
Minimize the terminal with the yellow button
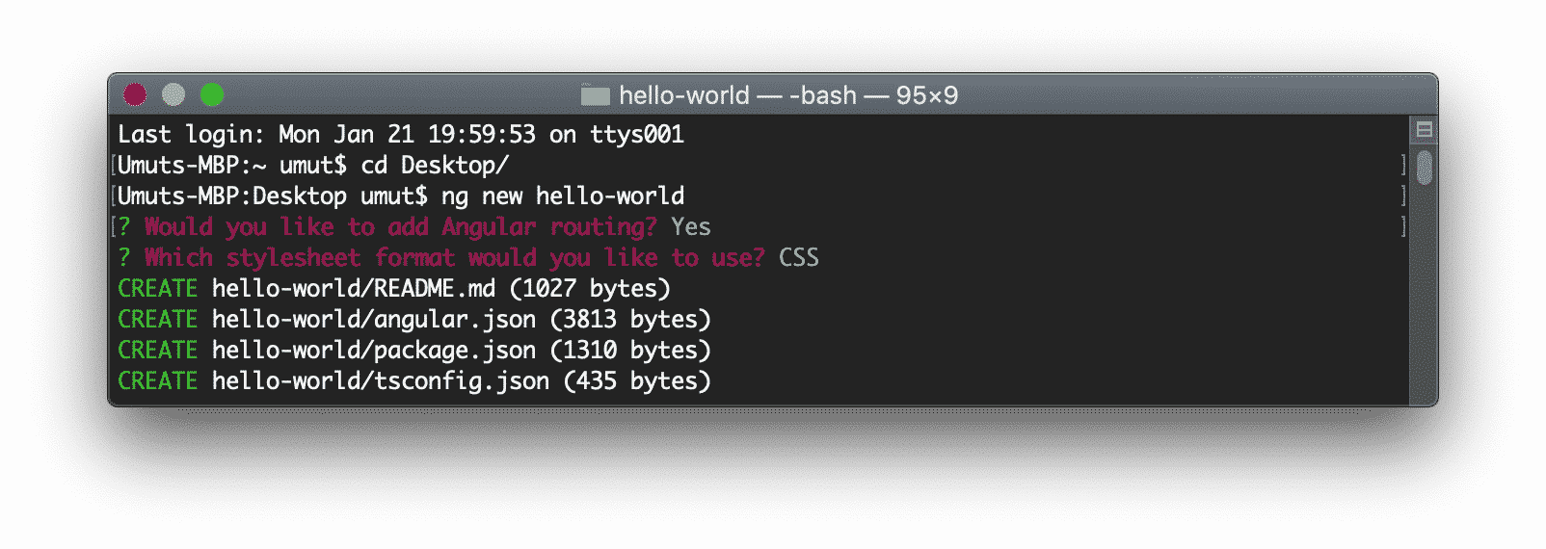pyautogui.click(x=173, y=94)
